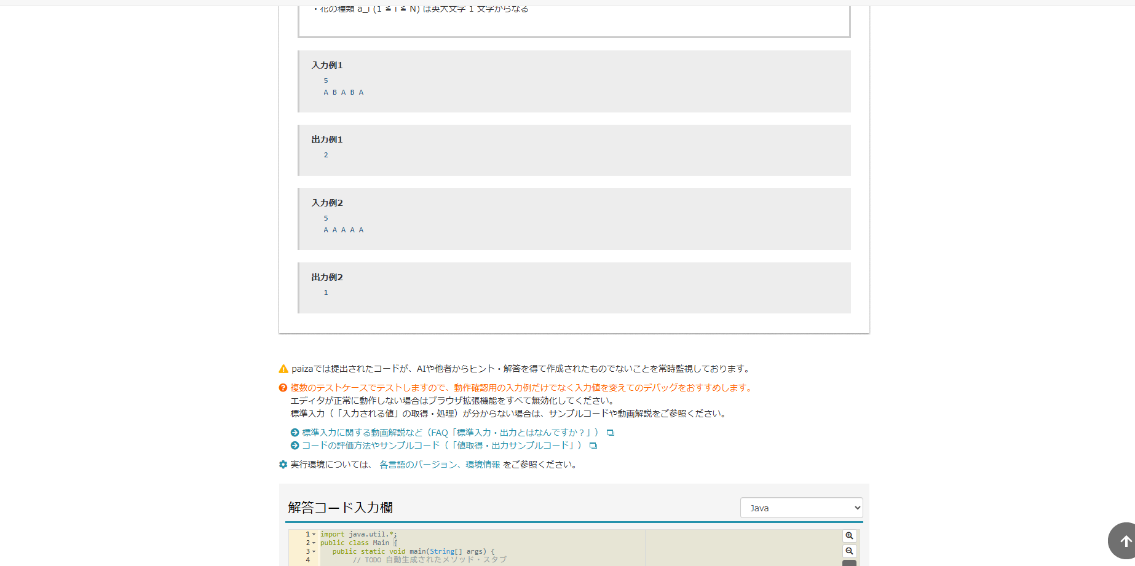The height and width of the screenshot is (566, 1135).
Task: Collapse code fold arrow on line 1
Action: (x=314, y=535)
